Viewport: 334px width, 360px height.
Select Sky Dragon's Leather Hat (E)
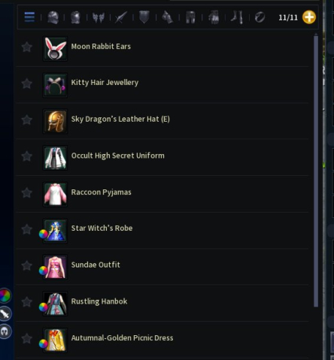[x=162, y=120]
